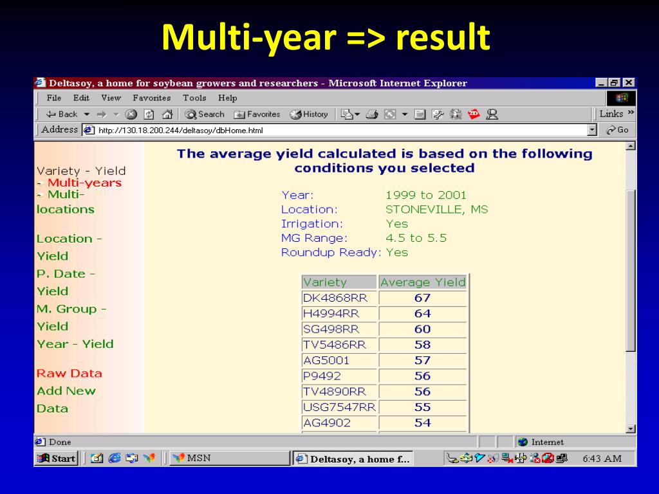Click the scroll down arrow
The width and height of the screenshot is (659, 494).
[x=631, y=428]
